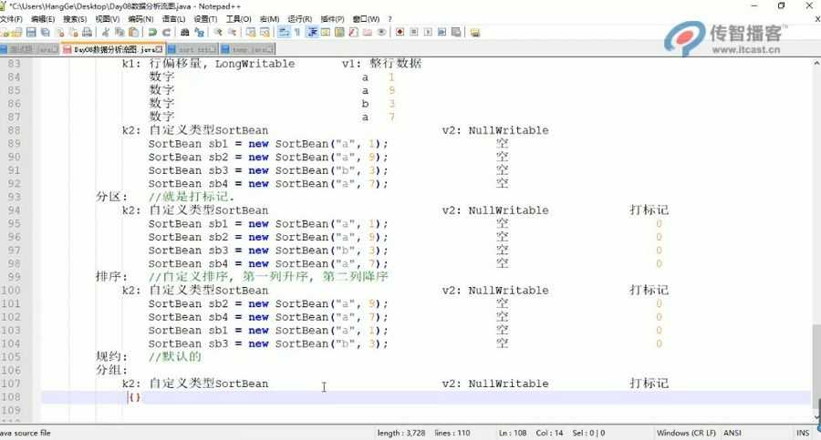Image resolution: width=821 pixels, height=440 pixels.
Task: Open the 运行(R) menu
Action: tap(300, 19)
